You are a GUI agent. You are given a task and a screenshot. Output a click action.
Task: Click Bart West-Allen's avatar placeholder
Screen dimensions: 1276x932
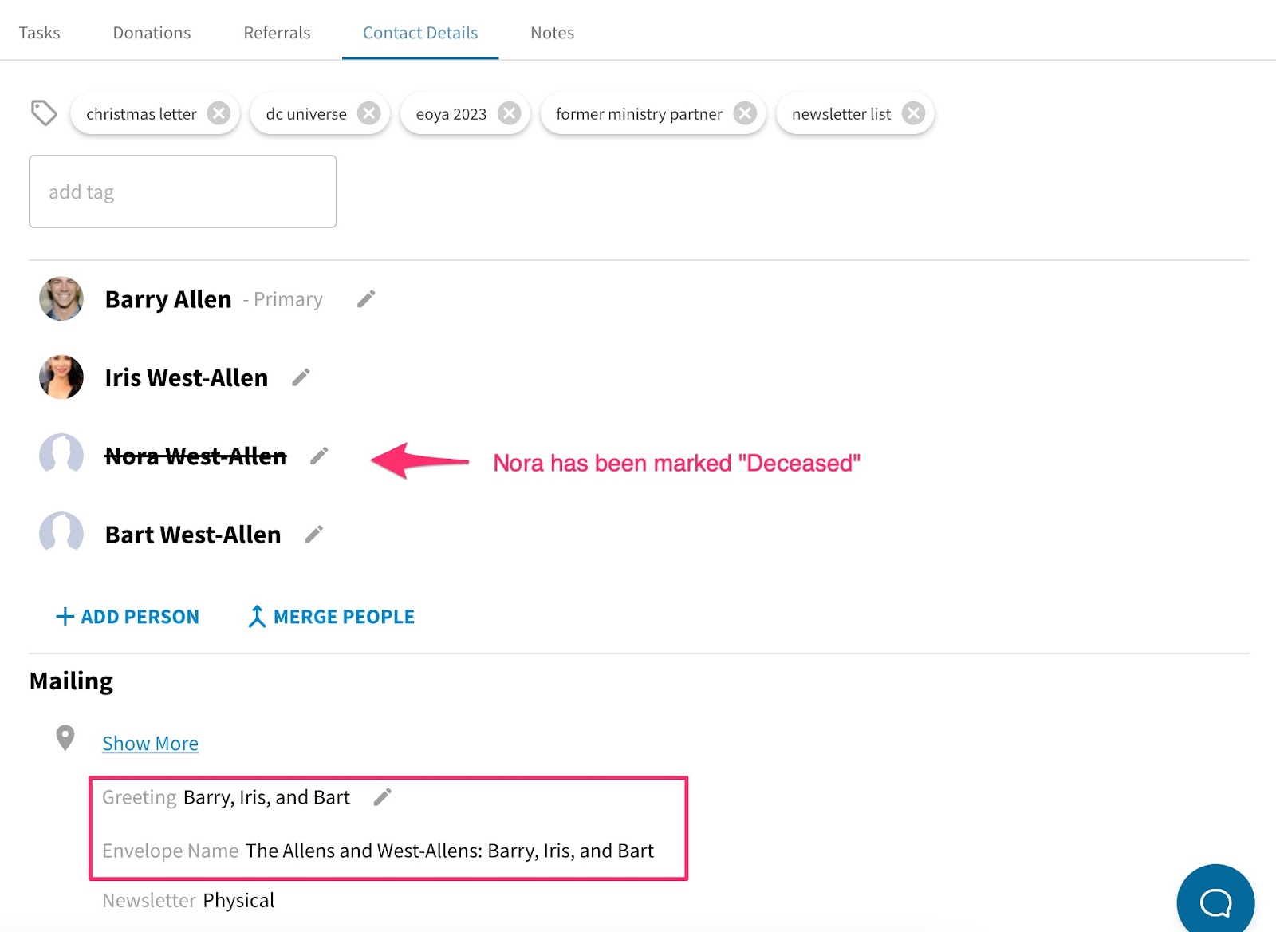click(61, 533)
